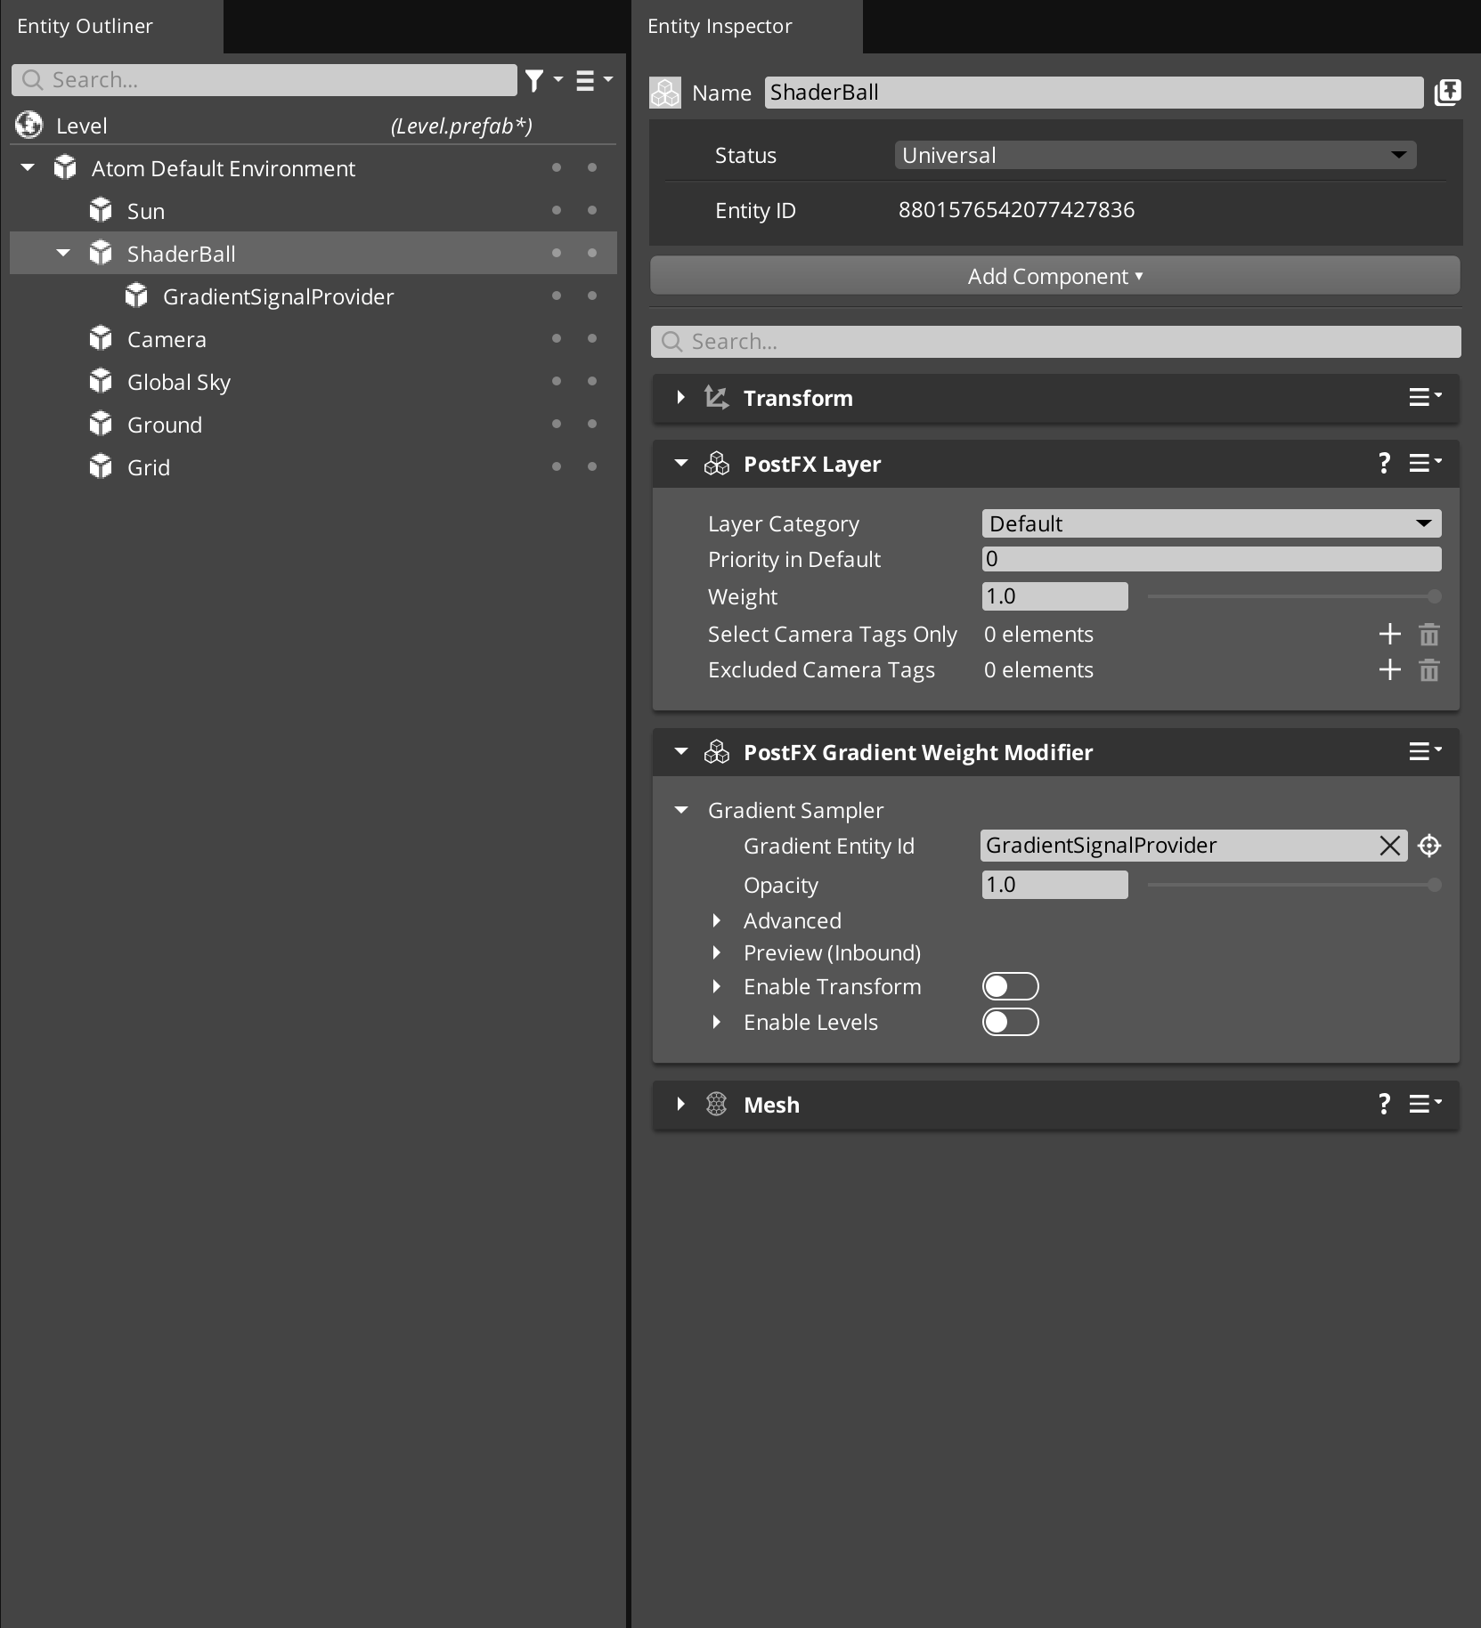1481x1628 pixels.
Task: Collapse the ShaderBall entity in the outliner
Action: [x=62, y=253]
